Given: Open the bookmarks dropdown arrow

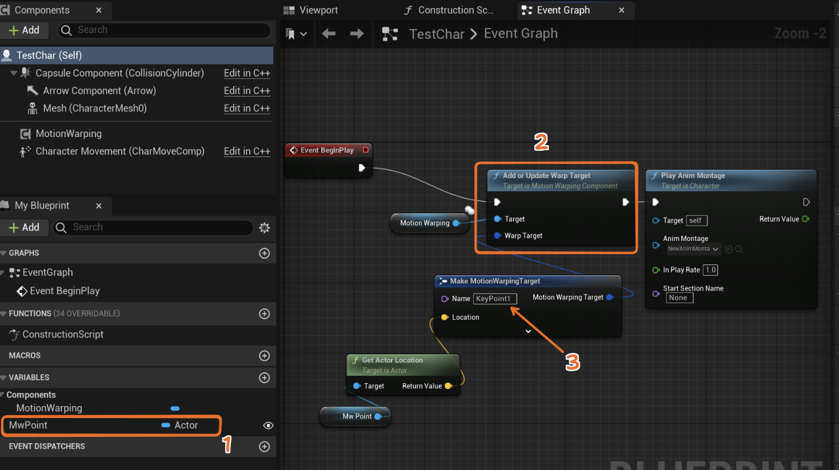Looking at the screenshot, I should point(303,34).
